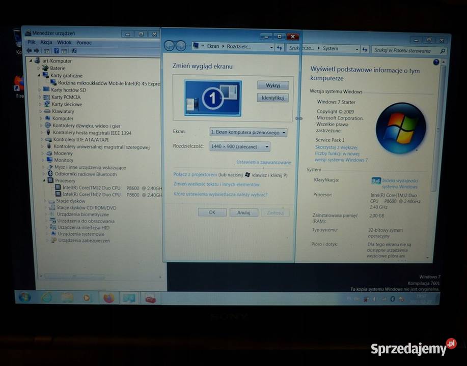The width and height of the screenshot is (467, 366).
Task: Open Ustawienia zaawansowane link
Action: click(264, 162)
